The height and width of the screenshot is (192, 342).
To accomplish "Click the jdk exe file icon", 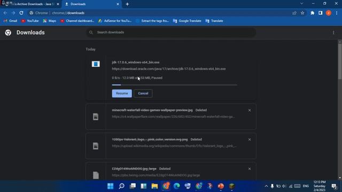I will pyautogui.click(x=96, y=64).
